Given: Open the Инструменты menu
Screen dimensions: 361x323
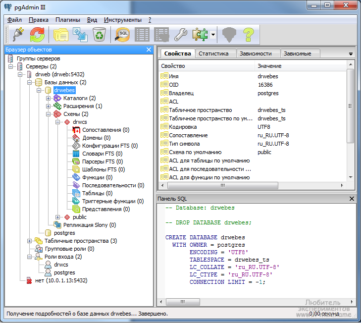Looking at the screenshot, I should [123, 20].
